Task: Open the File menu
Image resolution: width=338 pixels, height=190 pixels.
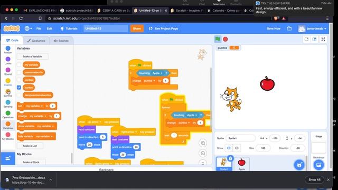Action: tap(39, 28)
